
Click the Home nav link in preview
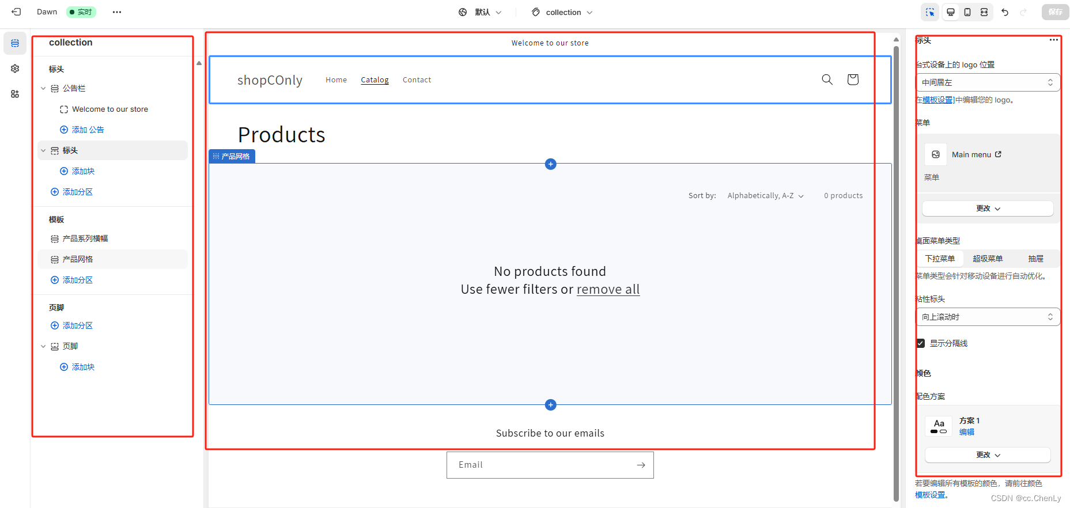336,80
